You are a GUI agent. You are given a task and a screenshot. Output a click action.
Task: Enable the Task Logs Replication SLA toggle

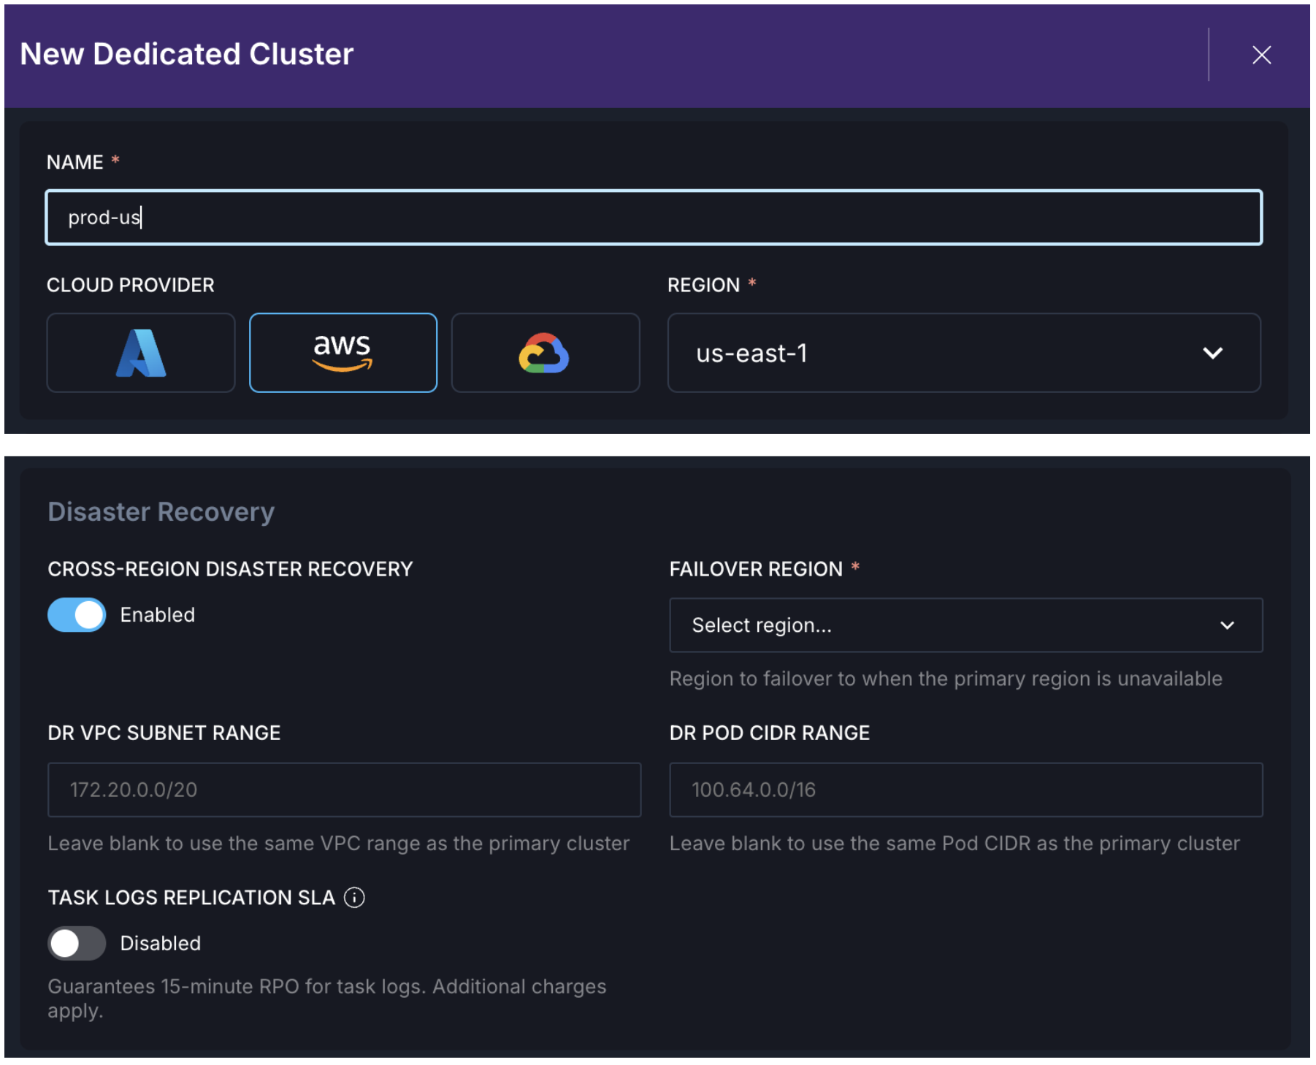[x=77, y=943]
